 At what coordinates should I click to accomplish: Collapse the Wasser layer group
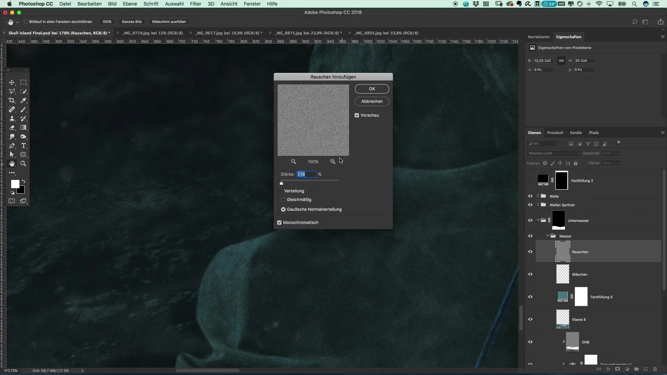[x=548, y=236]
